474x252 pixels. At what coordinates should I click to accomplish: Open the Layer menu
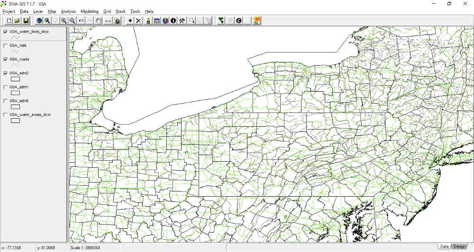coord(38,11)
